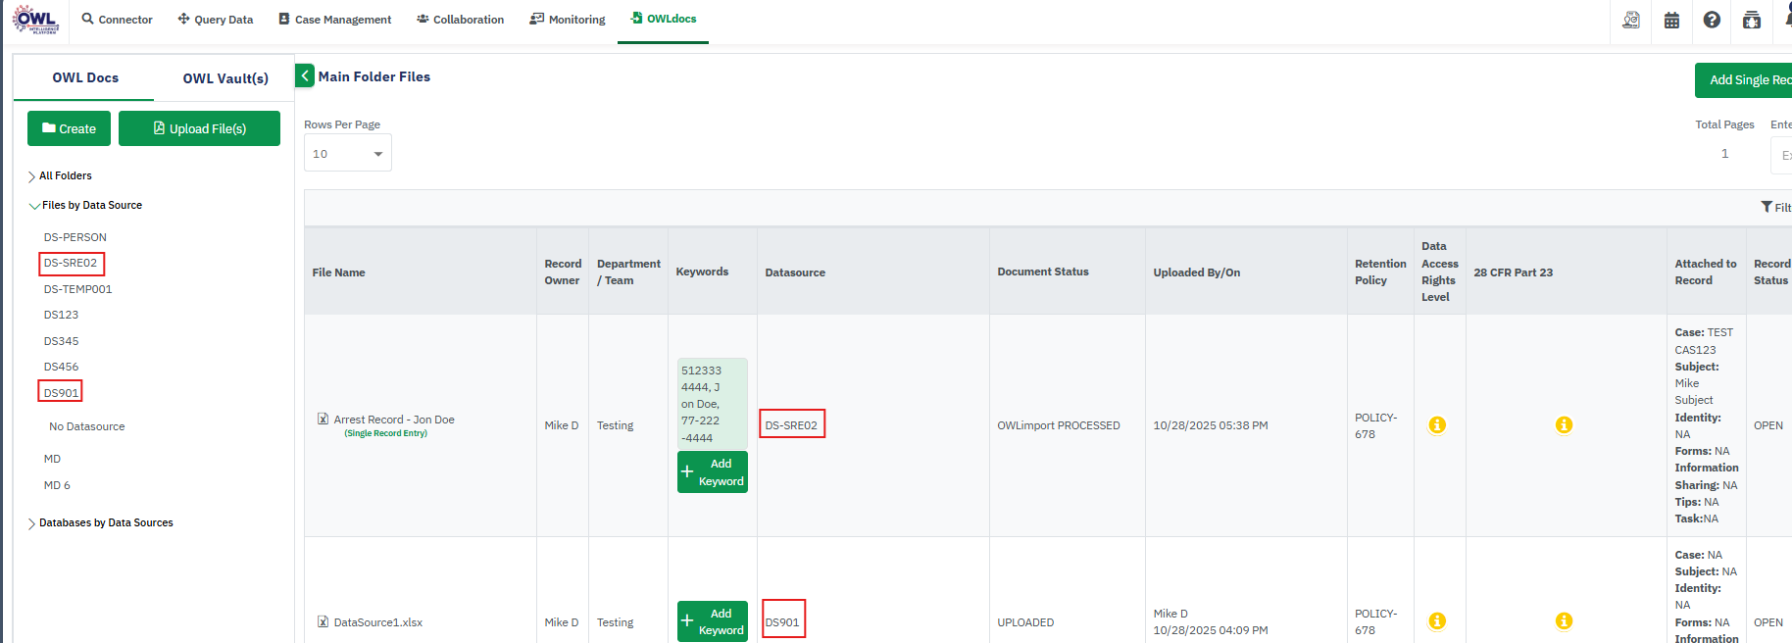Collapse the Files by Data Source node
The image size is (1792, 643).
coord(34,206)
